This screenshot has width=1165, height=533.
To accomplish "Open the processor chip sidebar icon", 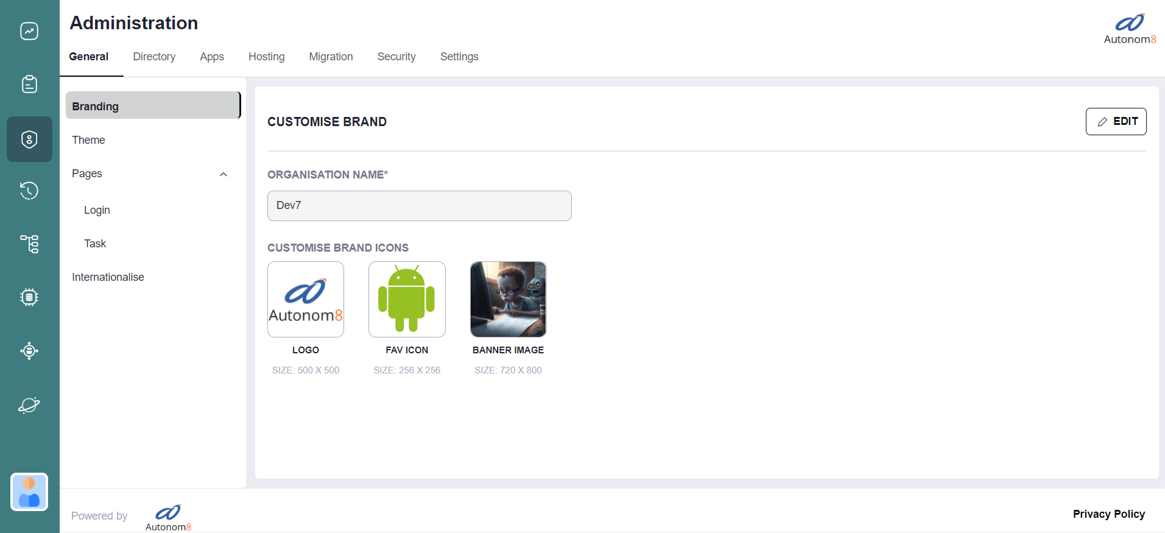I will [29, 297].
